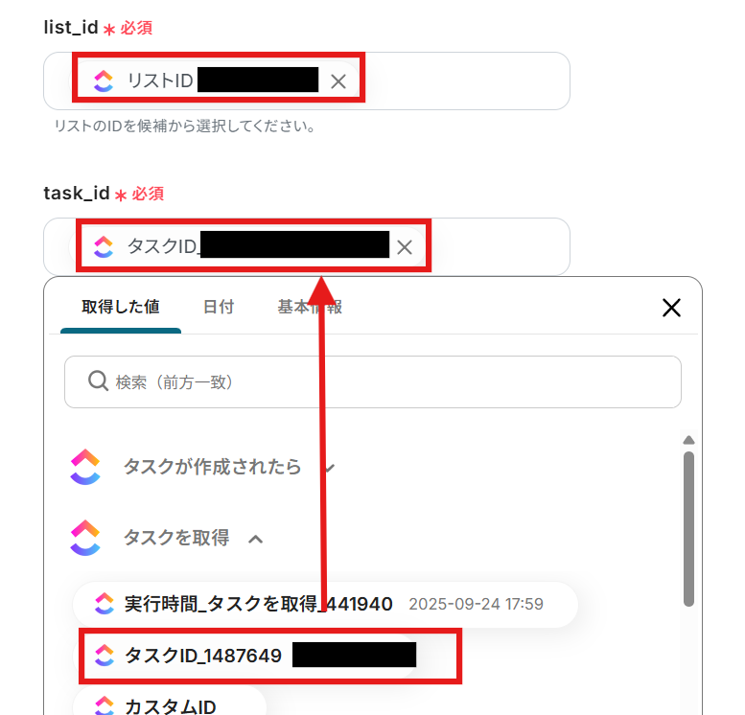
Task: Click the ClickUp icon in the リストID chip
Action: click(104, 81)
